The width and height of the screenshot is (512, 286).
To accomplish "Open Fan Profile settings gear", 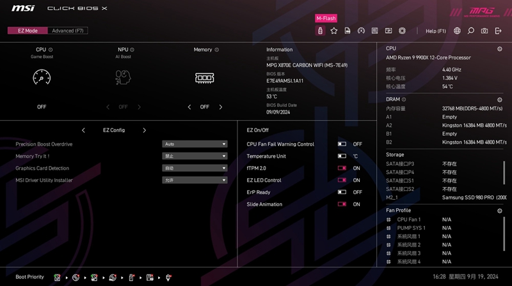I will click(x=500, y=211).
